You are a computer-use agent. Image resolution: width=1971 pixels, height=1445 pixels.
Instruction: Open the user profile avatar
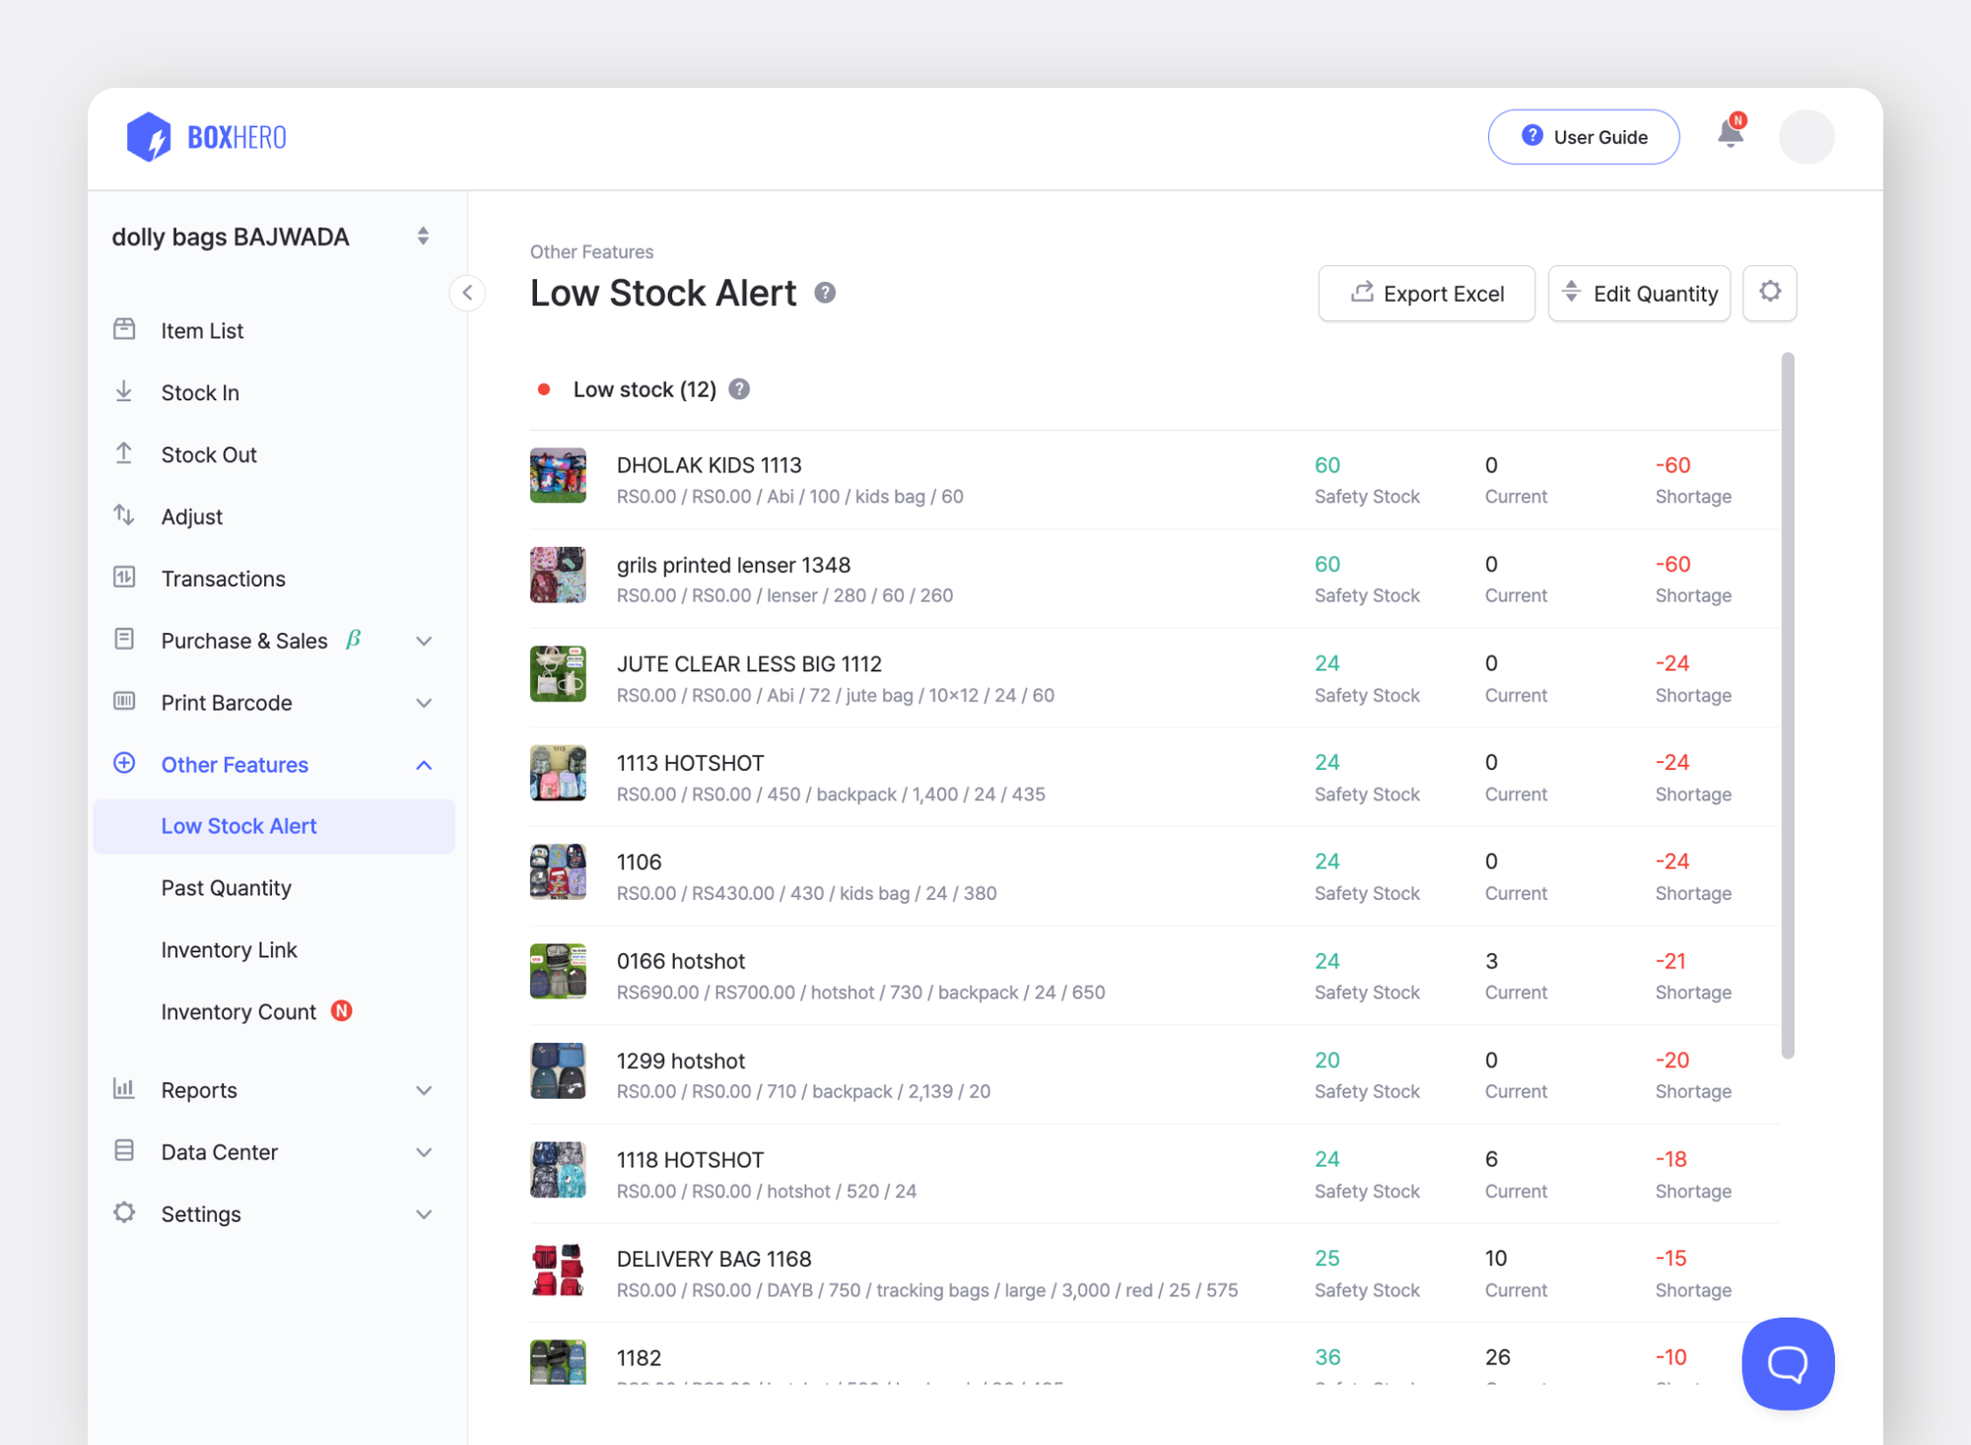(1805, 137)
